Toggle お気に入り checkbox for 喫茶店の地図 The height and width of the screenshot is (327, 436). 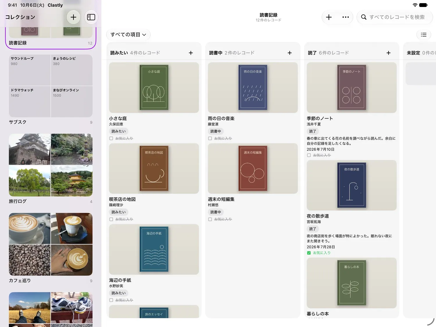tap(111, 219)
